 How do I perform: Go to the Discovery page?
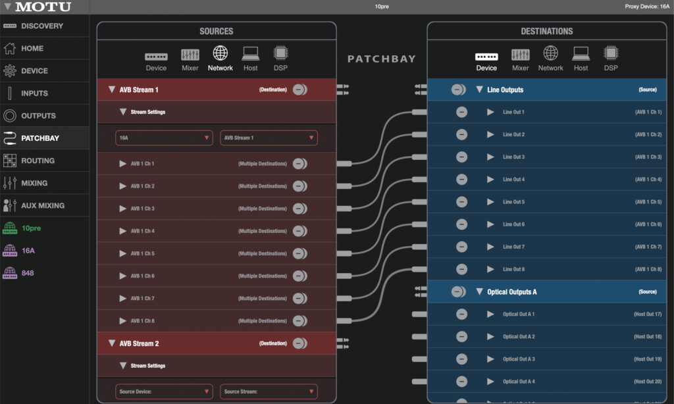click(x=41, y=26)
